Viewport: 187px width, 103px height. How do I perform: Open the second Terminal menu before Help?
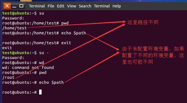pos(102,6)
